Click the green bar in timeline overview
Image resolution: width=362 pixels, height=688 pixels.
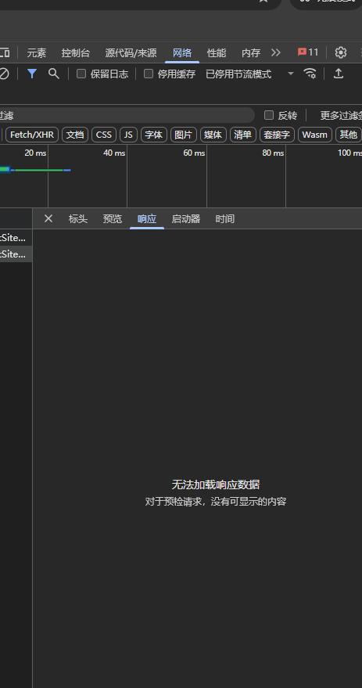38,170
